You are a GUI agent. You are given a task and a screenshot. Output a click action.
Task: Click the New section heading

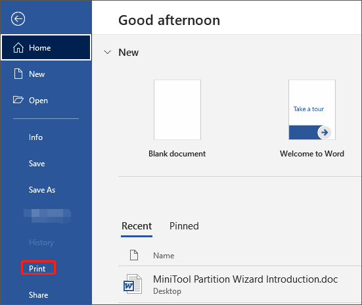tap(128, 52)
